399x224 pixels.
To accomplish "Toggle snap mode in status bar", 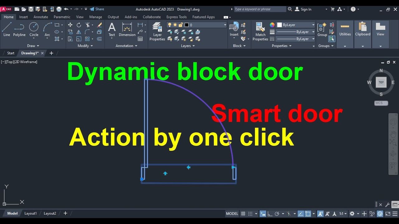I will point(250,214).
